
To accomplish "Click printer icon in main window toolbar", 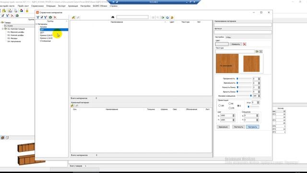I will point(16,11).
